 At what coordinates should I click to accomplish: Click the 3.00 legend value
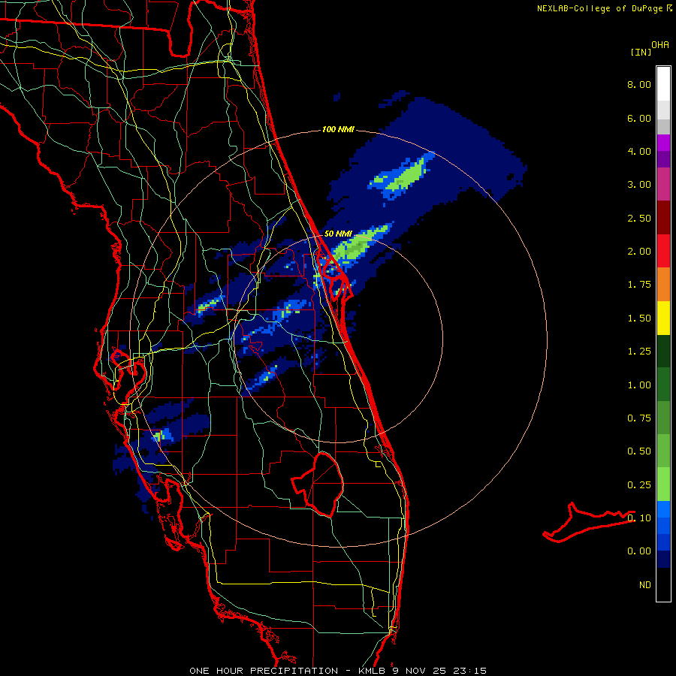pos(639,185)
